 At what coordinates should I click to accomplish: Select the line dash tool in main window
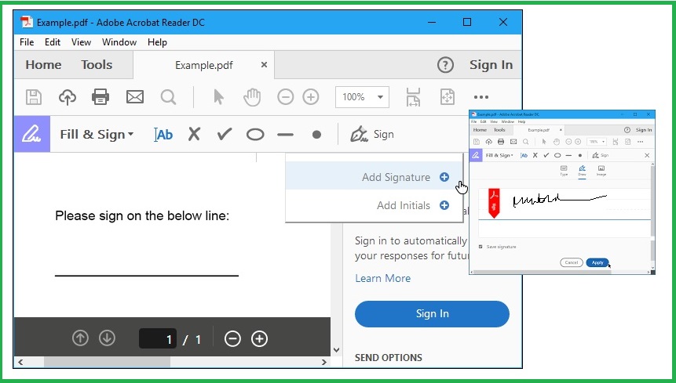pos(286,135)
